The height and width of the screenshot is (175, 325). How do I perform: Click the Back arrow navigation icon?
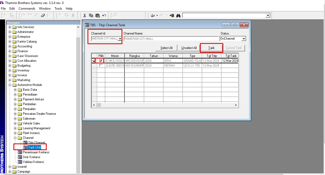152,16
